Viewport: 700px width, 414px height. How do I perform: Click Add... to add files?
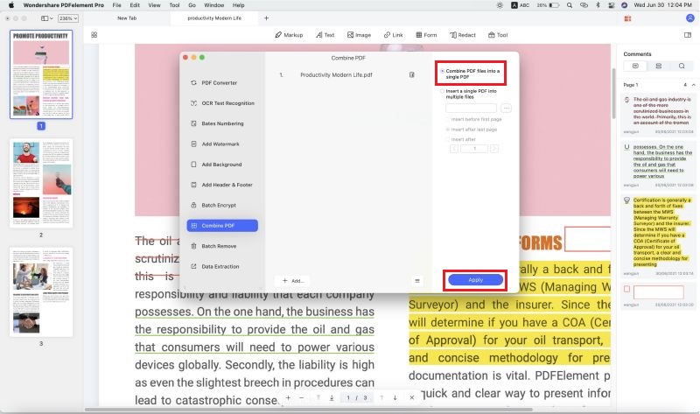(x=293, y=281)
